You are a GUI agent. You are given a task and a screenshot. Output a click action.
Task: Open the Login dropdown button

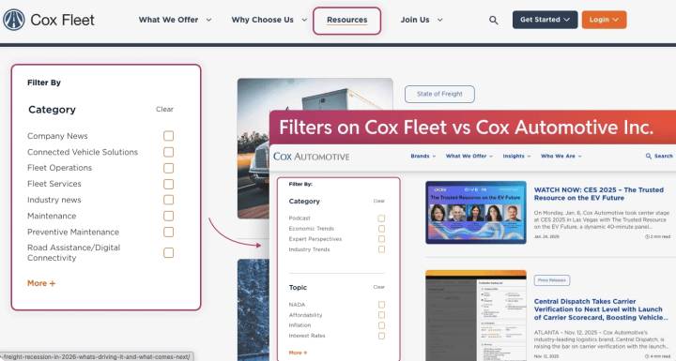604,20
